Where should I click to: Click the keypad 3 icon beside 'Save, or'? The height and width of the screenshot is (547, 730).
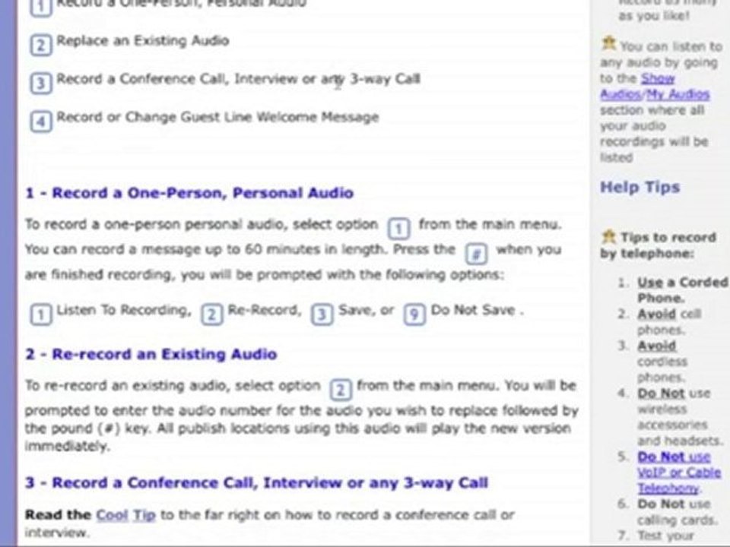(x=322, y=315)
